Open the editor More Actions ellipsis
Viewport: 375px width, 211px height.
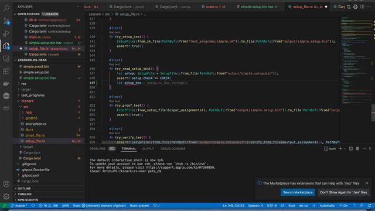point(369,6)
